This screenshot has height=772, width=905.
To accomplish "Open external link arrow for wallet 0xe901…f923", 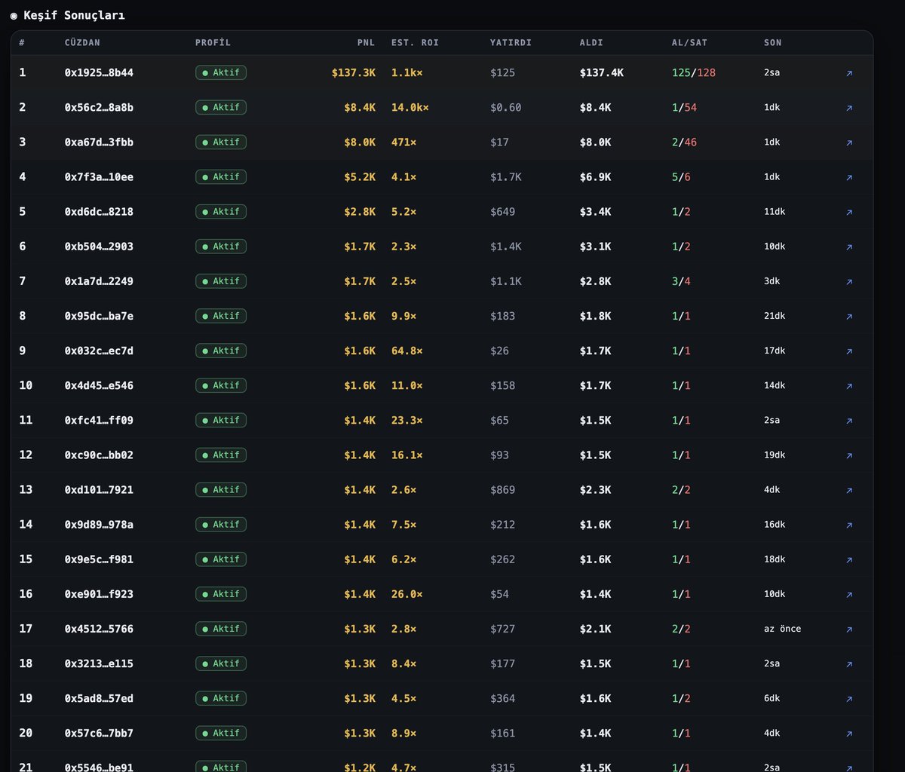I will click(x=849, y=594).
